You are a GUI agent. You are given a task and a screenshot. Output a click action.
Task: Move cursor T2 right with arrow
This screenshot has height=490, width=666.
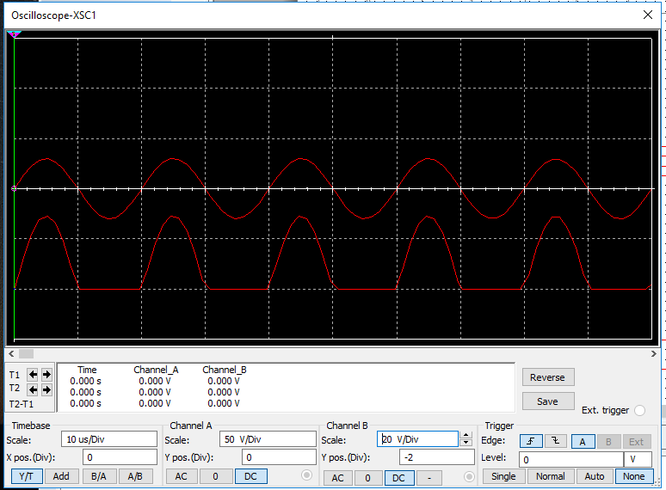tap(46, 389)
